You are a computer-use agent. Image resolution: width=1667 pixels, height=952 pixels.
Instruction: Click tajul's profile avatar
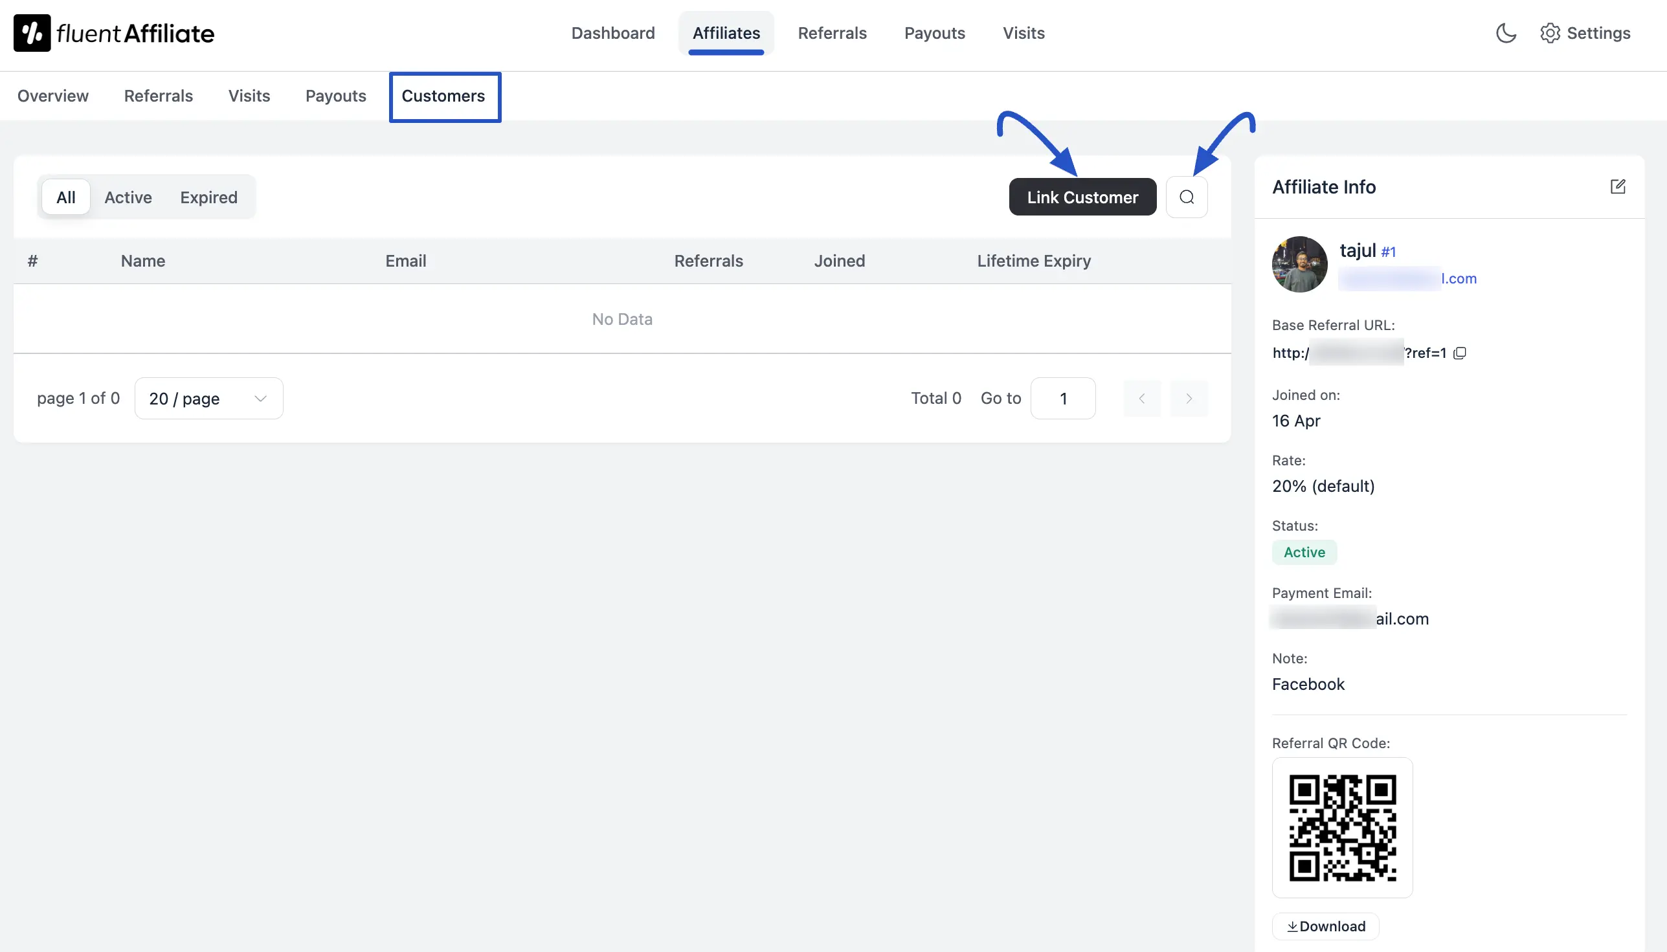tap(1299, 264)
